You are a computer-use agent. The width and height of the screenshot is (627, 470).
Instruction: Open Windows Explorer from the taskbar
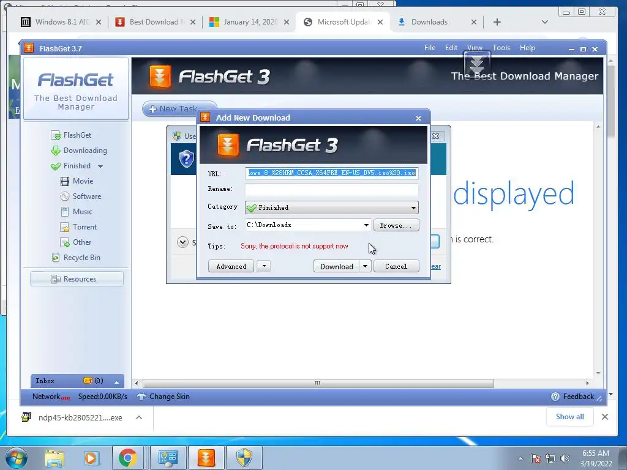[54, 458]
